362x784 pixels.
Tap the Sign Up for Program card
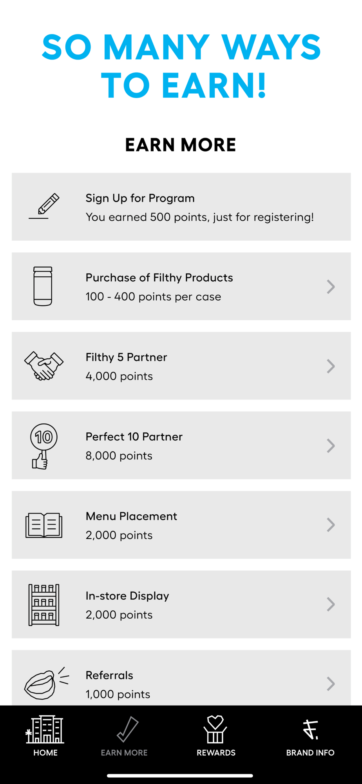(181, 207)
